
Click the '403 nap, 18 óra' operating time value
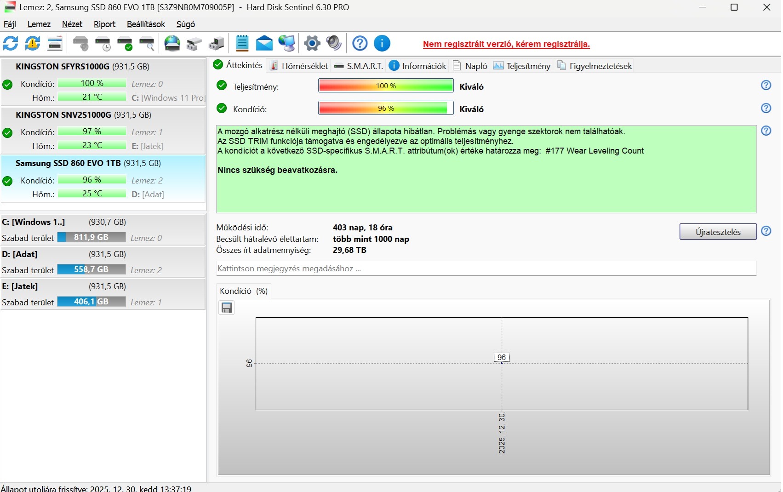click(363, 228)
